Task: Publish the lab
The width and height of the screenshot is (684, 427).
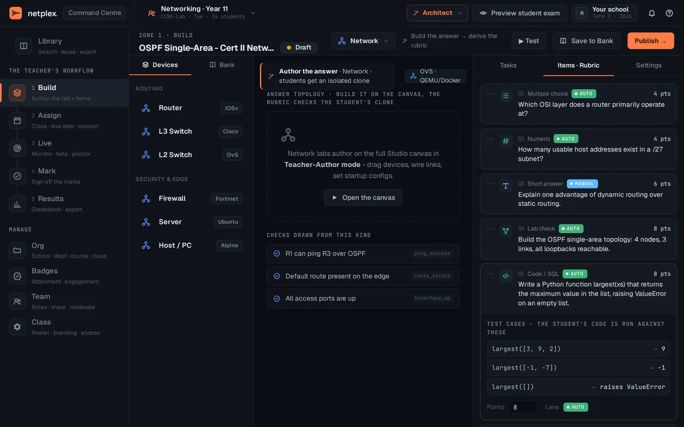Action: (651, 41)
